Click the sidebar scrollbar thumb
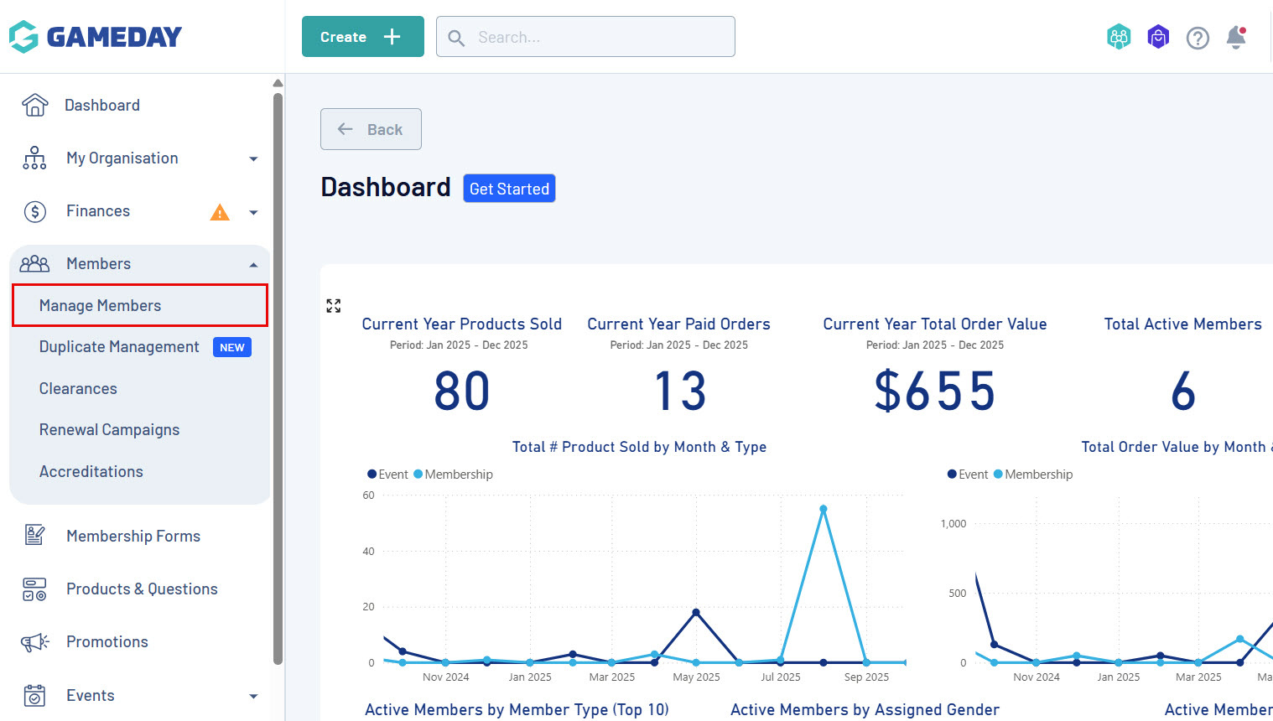The image size is (1273, 721). 278,377
